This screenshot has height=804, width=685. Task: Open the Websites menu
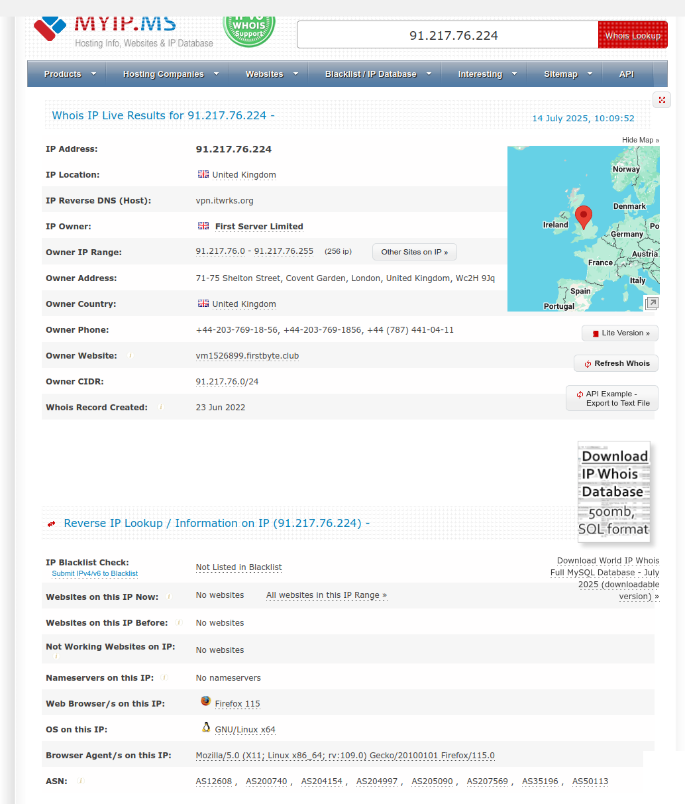pos(272,74)
